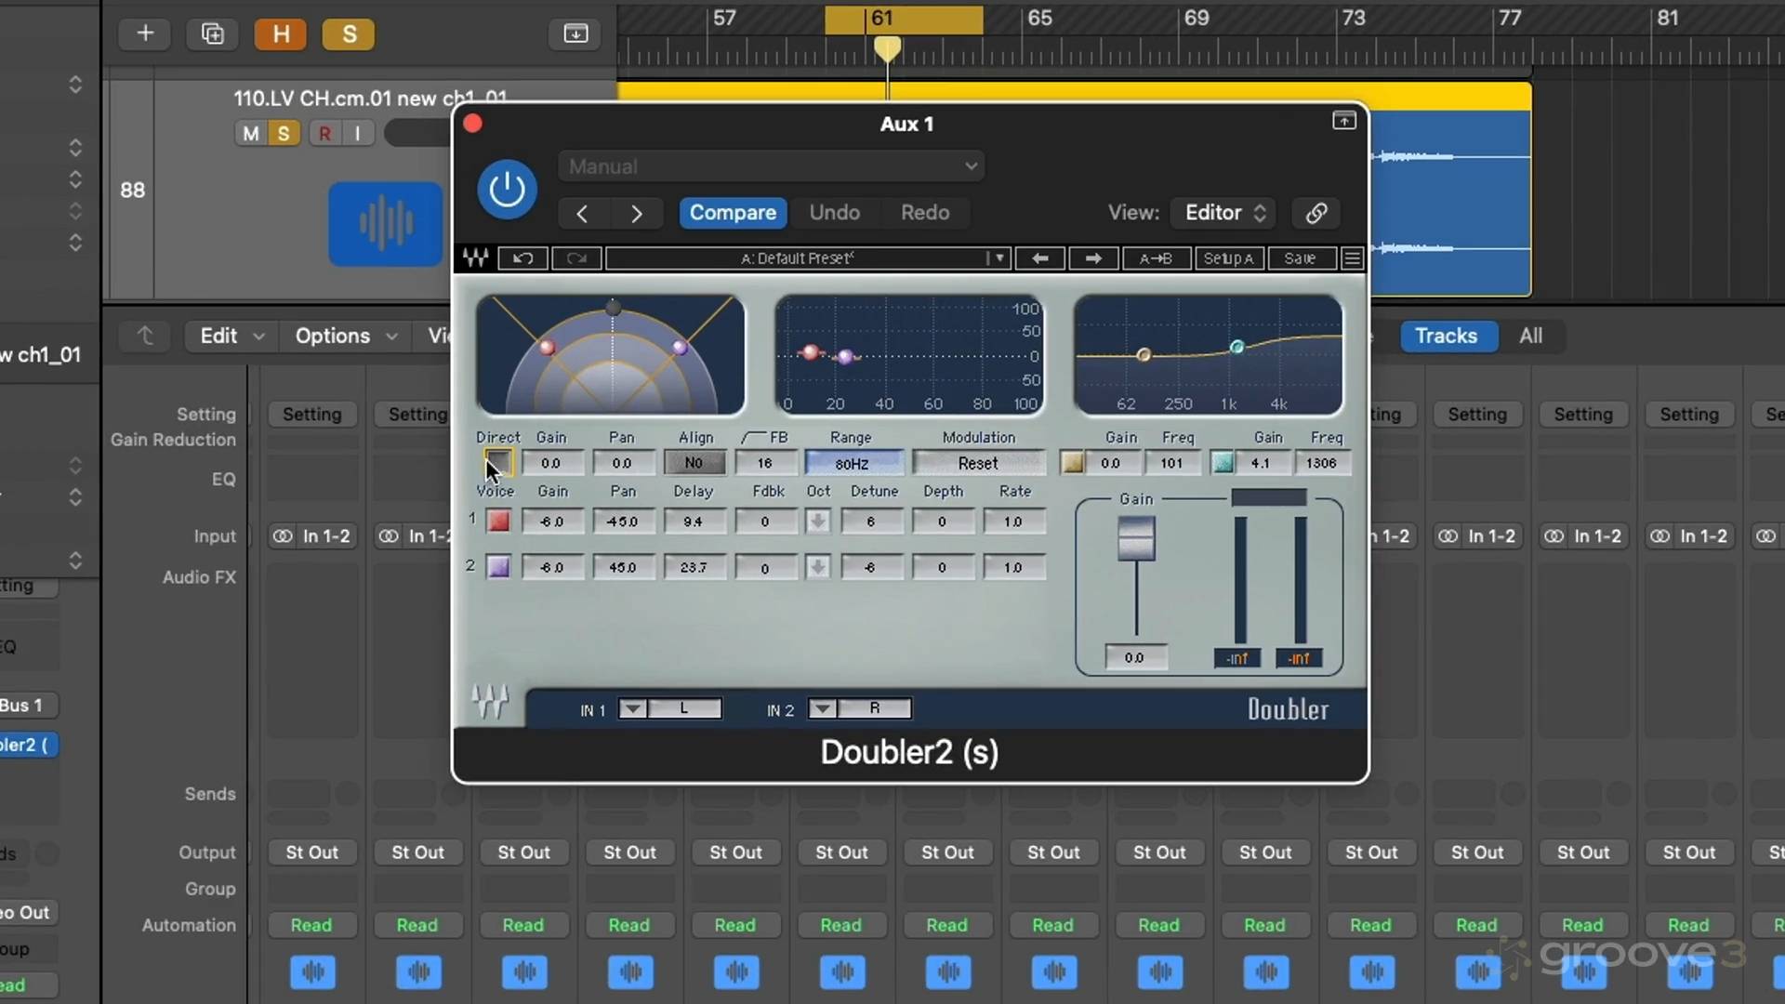Click the output Gain fader handle
1785x1004 pixels.
tap(1135, 539)
